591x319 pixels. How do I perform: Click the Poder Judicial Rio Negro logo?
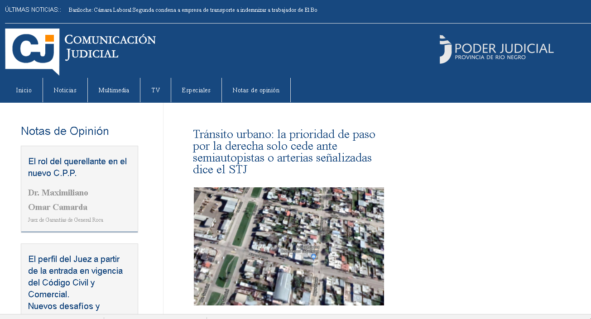pos(495,49)
